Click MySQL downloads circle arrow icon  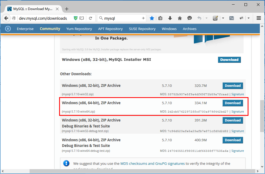click(x=8, y=29)
